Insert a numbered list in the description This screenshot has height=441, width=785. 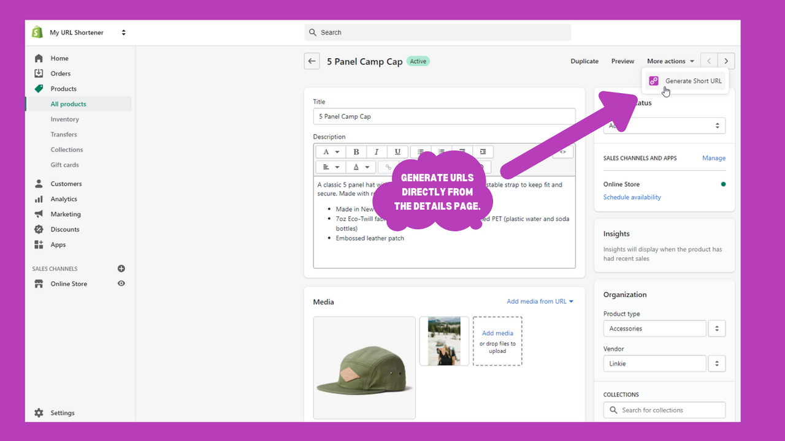pos(442,151)
